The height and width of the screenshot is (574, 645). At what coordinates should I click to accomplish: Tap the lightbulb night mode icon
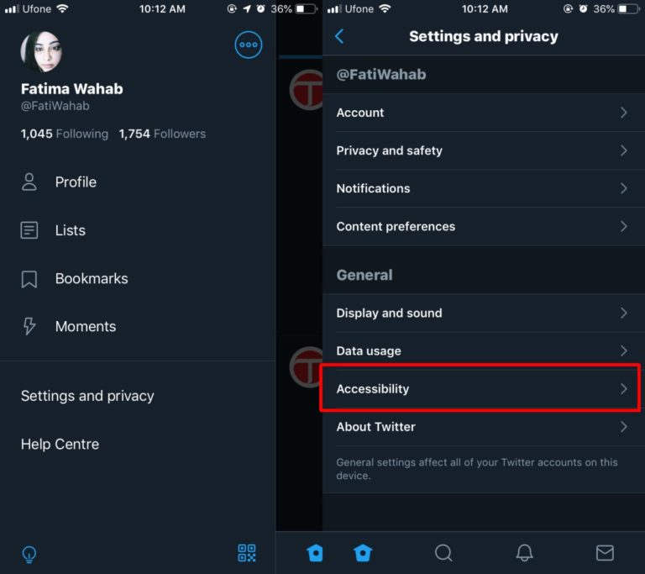click(x=29, y=554)
